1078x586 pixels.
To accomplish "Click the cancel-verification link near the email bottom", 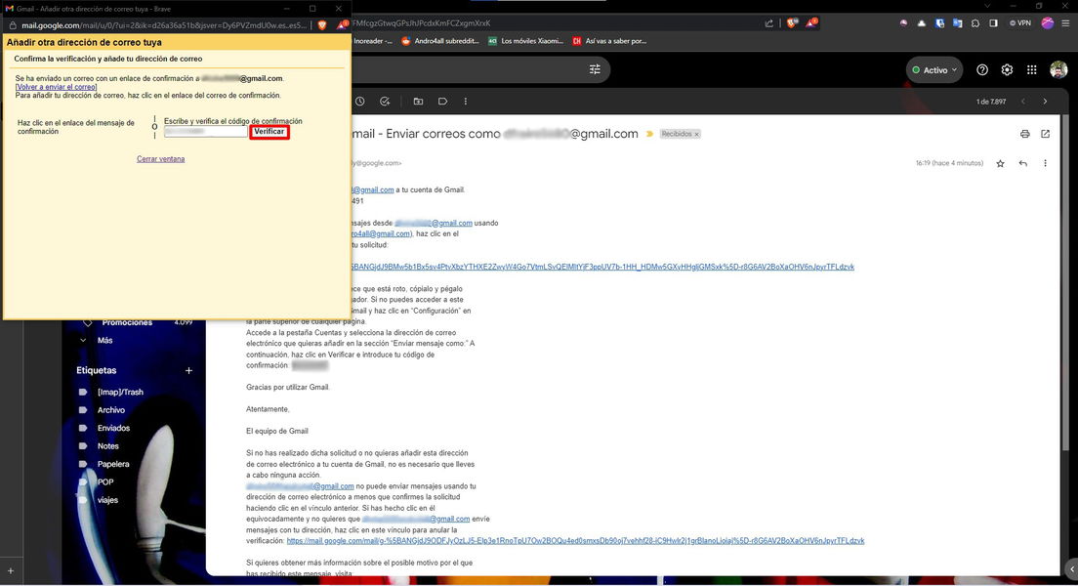I will (x=575, y=541).
